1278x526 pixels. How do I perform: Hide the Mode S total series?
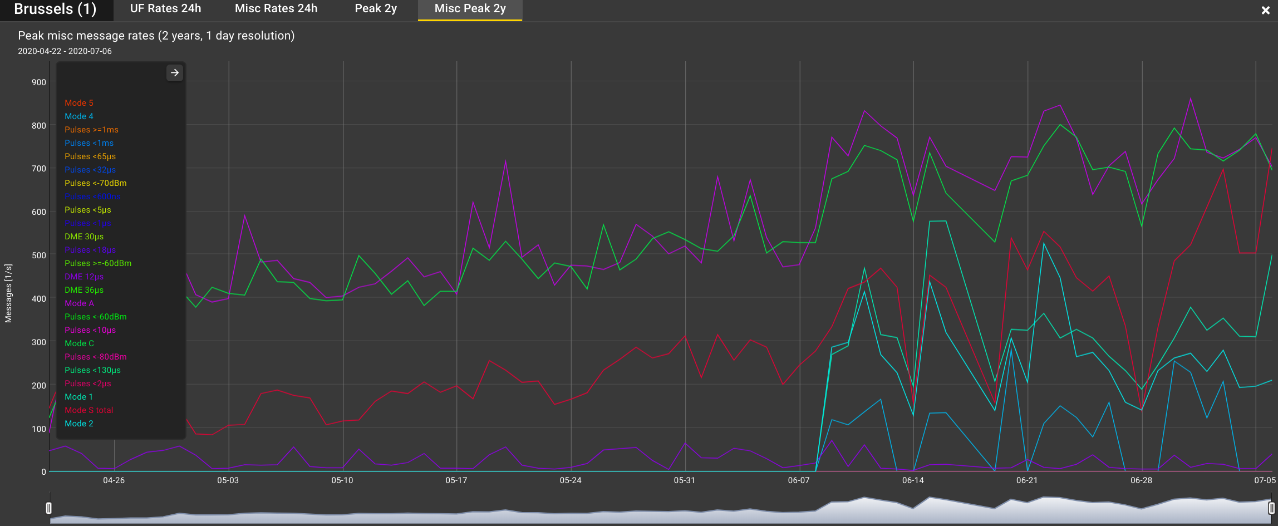[x=89, y=410]
